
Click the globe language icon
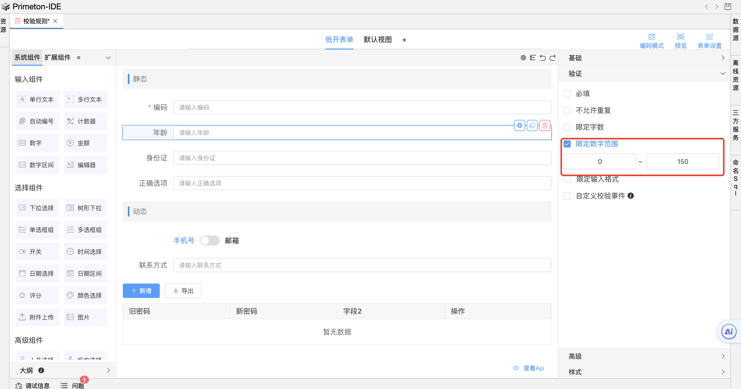[x=523, y=58]
